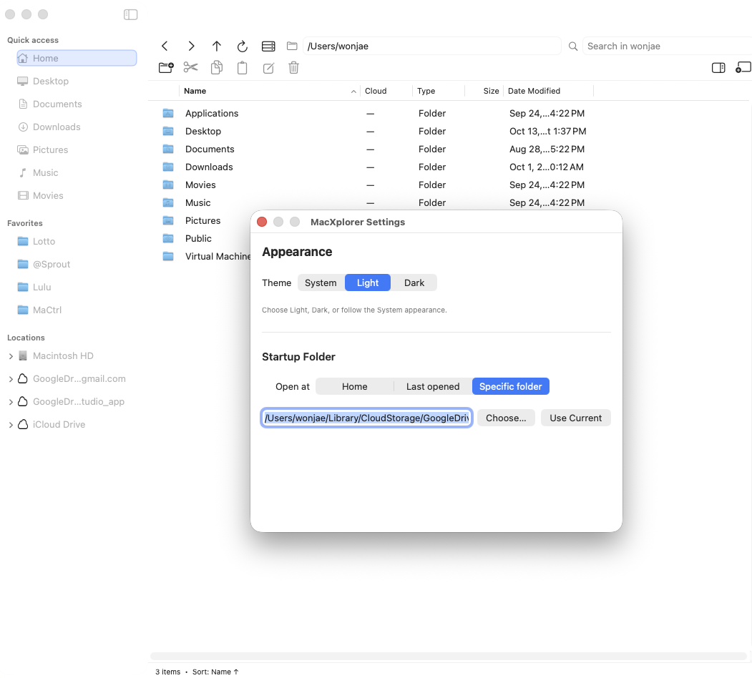Set startup to Last opened
752x678 pixels.
[x=433, y=386]
